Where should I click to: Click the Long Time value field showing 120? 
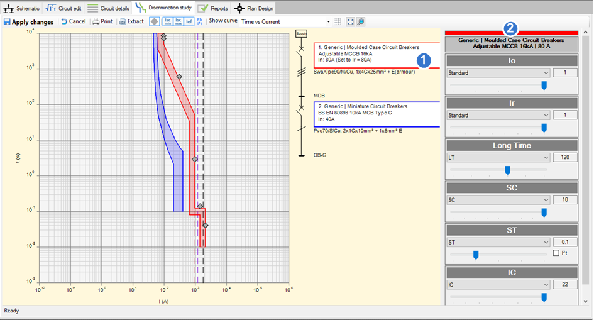tap(565, 158)
